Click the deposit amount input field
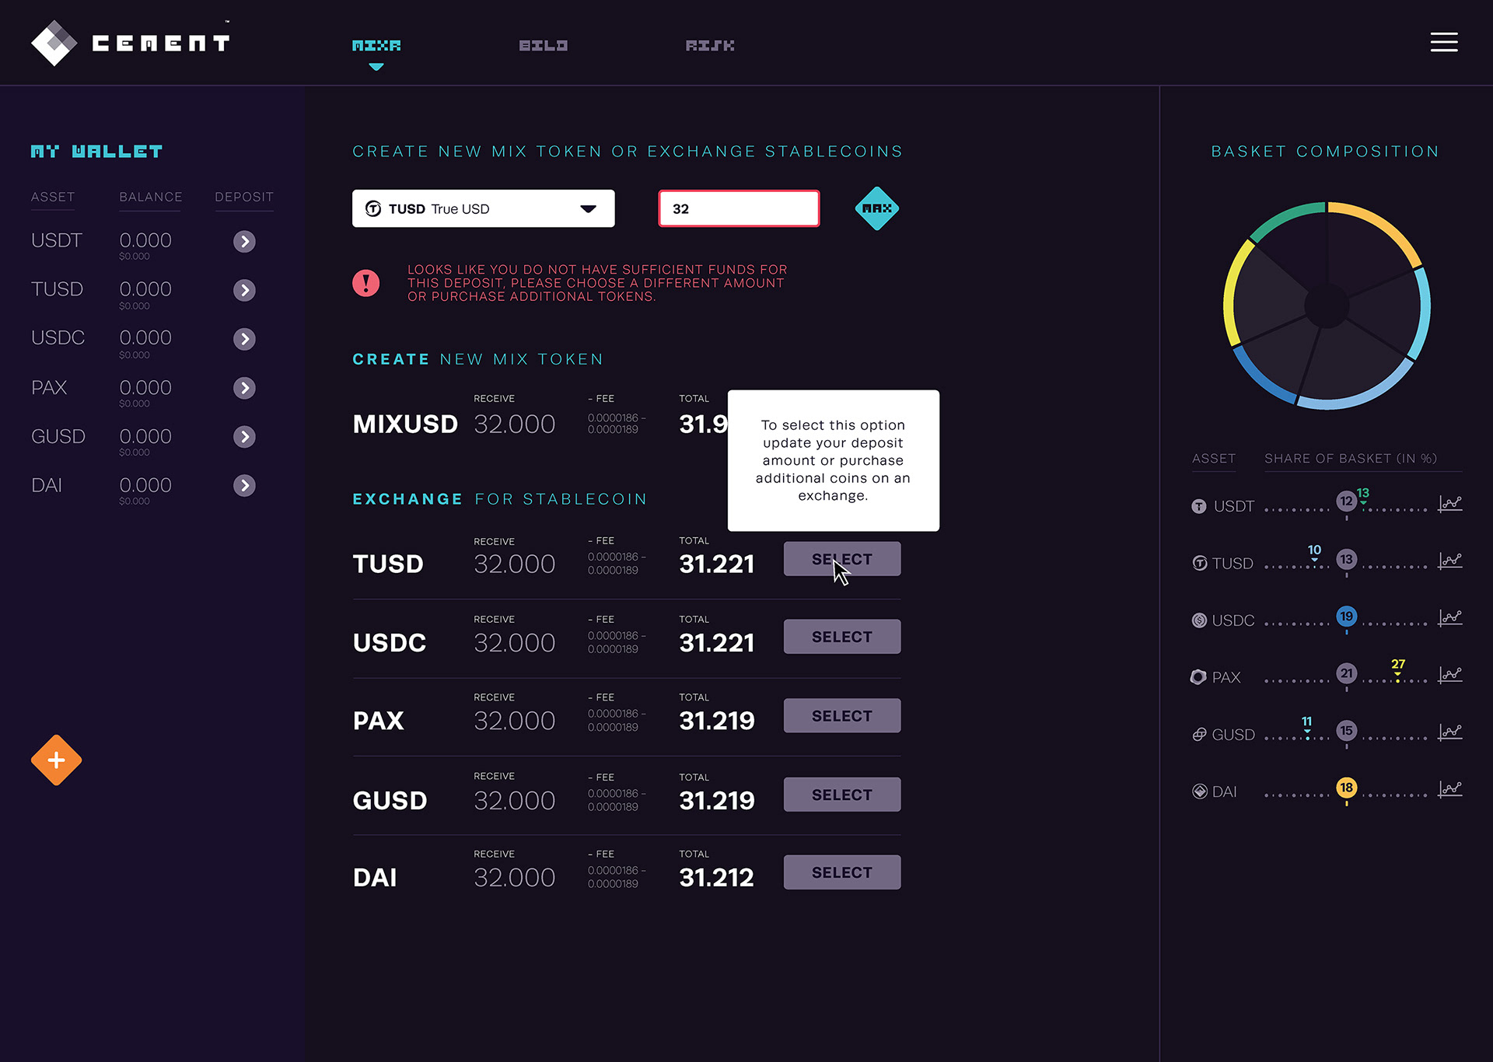Screen dimensions: 1493x1062 click(739, 208)
